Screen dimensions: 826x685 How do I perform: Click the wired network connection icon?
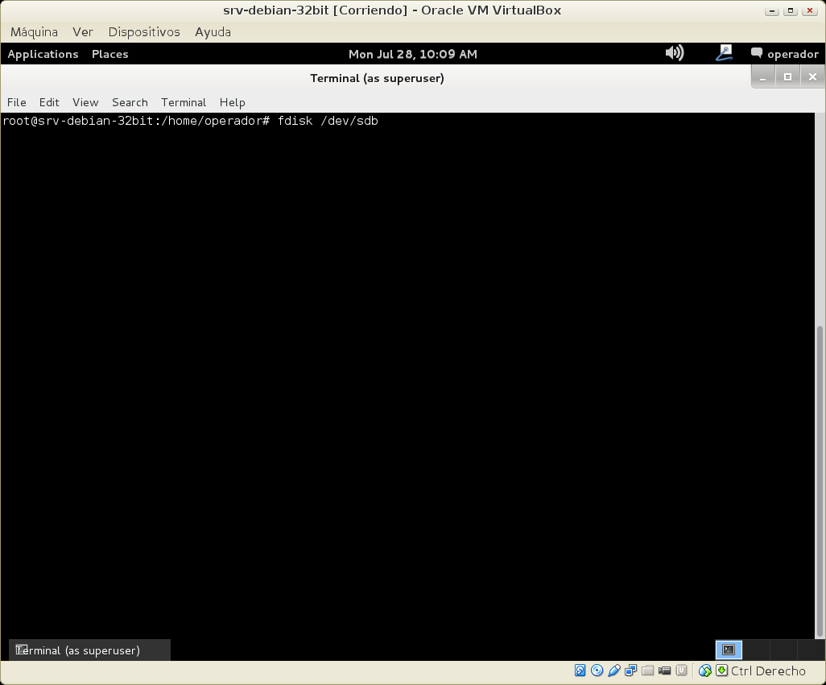coord(724,53)
